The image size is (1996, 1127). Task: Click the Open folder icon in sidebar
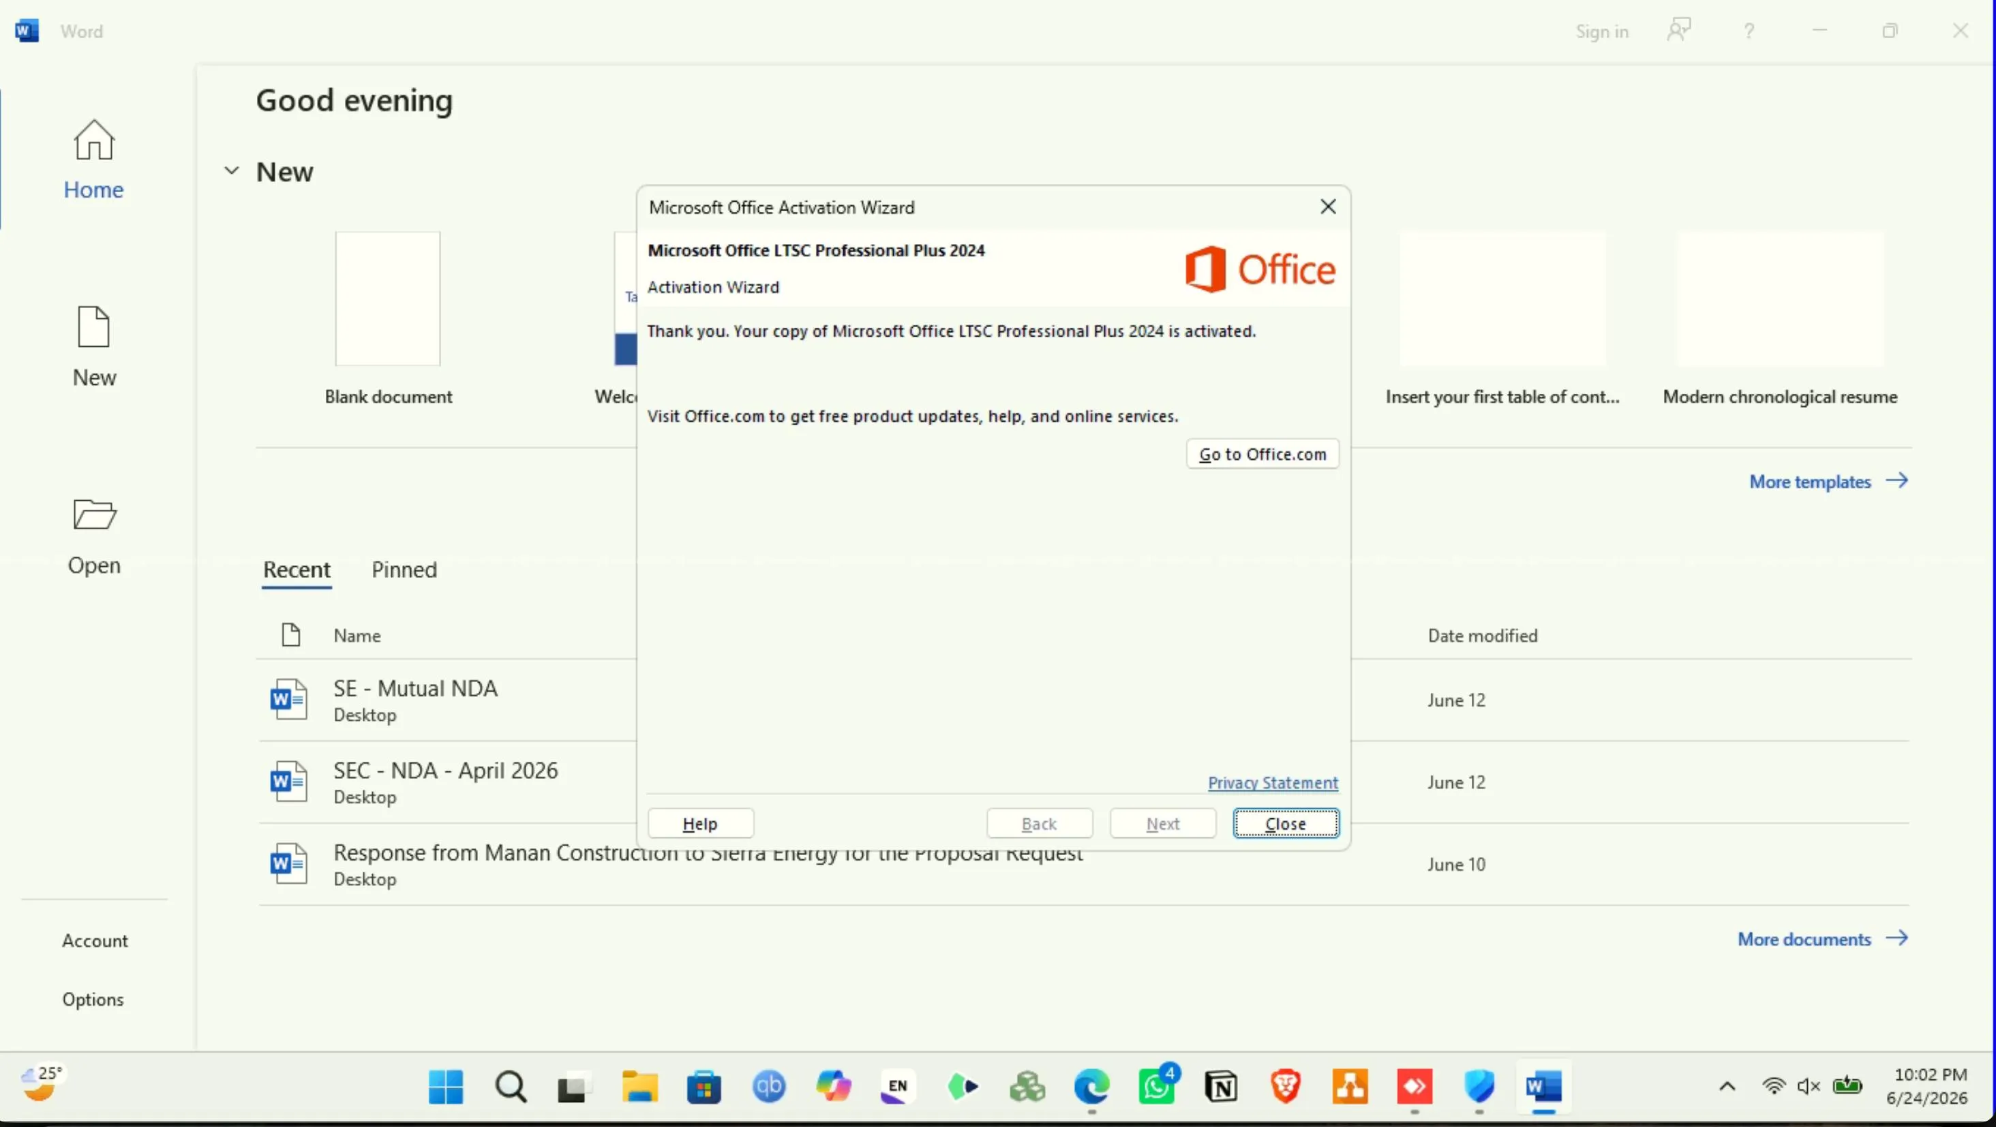(x=95, y=514)
